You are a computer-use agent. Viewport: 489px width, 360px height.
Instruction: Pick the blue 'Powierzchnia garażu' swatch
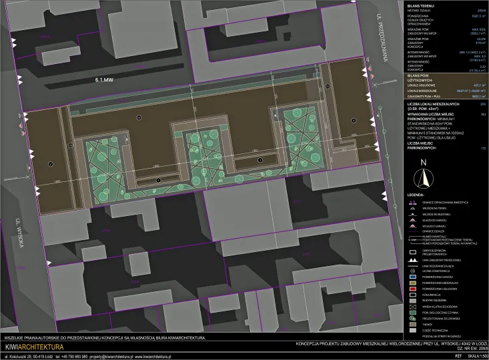(x=413, y=277)
